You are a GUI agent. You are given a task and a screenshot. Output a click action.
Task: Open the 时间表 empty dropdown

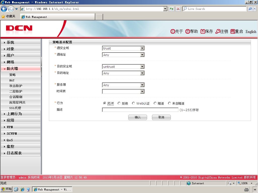pyautogui.click(x=123, y=91)
